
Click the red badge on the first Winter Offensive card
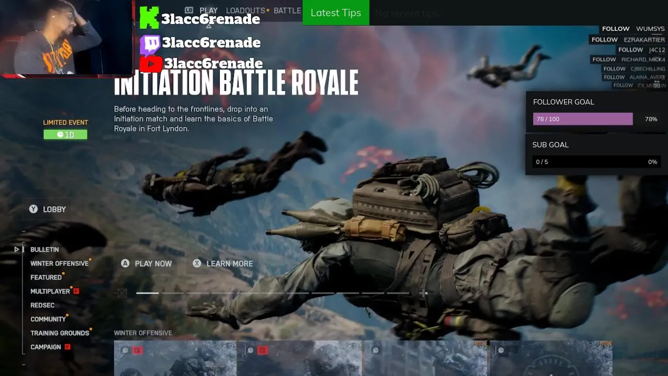tap(137, 350)
